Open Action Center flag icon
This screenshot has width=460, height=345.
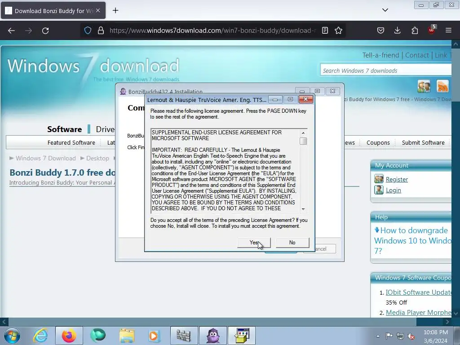(389, 336)
